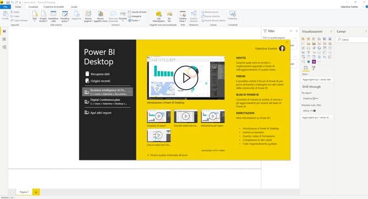
Task: Switch to the Report view sidebar icon
Action: point(4,31)
